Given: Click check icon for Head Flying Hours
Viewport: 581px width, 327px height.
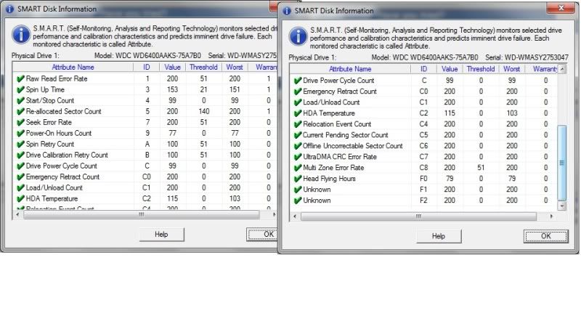Looking at the screenshot, I should [x=298, y=179].
